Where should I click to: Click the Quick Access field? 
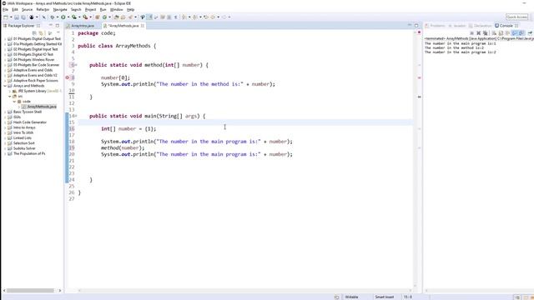516,17
